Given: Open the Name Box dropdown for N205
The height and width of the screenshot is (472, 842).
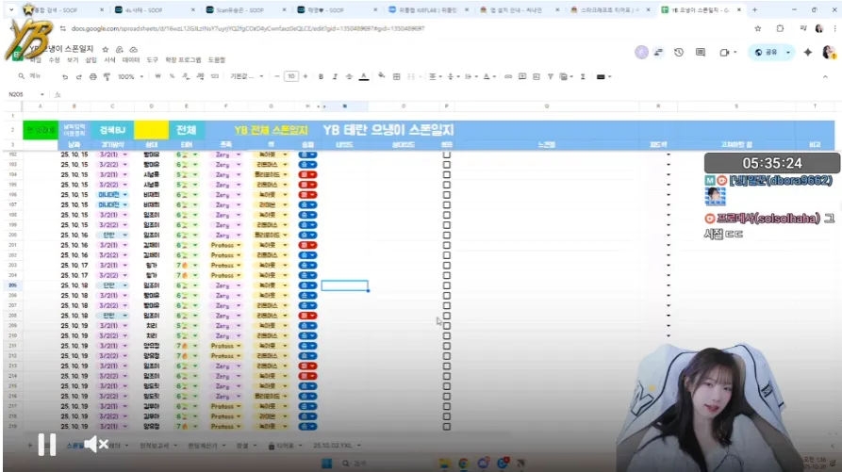Looking at the screenshot, I should click(x=42, y=94).
